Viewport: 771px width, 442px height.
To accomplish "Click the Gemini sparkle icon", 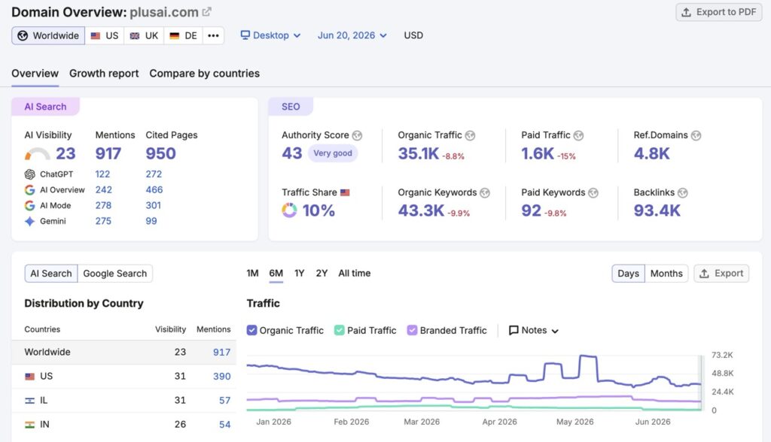I will [30, 222].
